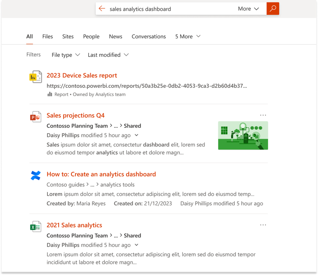Open 2021 Sales analytics link
Screen dimensions: 318x275
pyautogui.click(x=74, y=225)
